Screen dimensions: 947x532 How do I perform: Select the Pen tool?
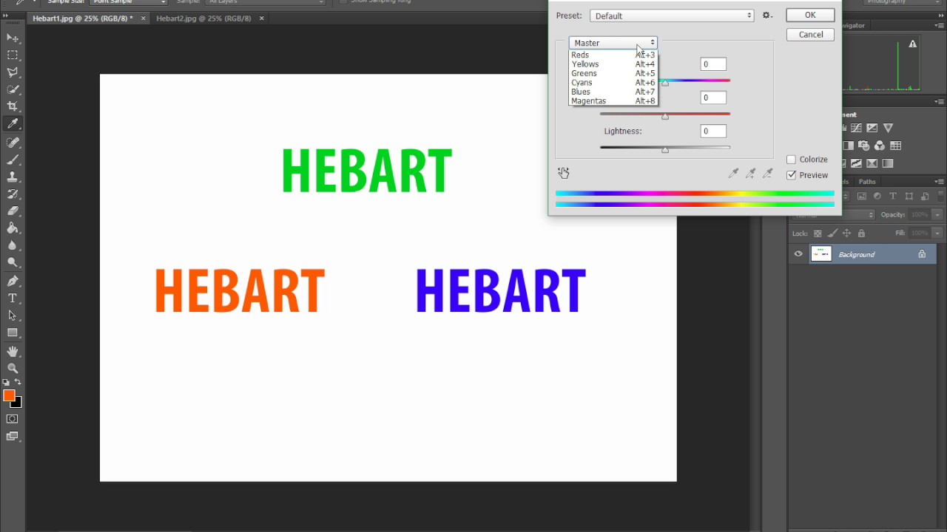click(13, 281)
